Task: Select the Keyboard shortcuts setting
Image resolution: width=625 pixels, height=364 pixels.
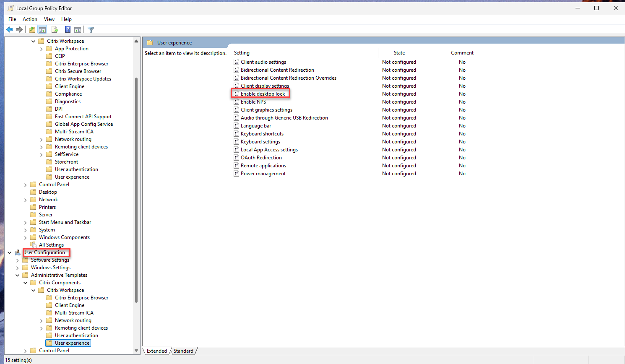Action: pos(262,134)
